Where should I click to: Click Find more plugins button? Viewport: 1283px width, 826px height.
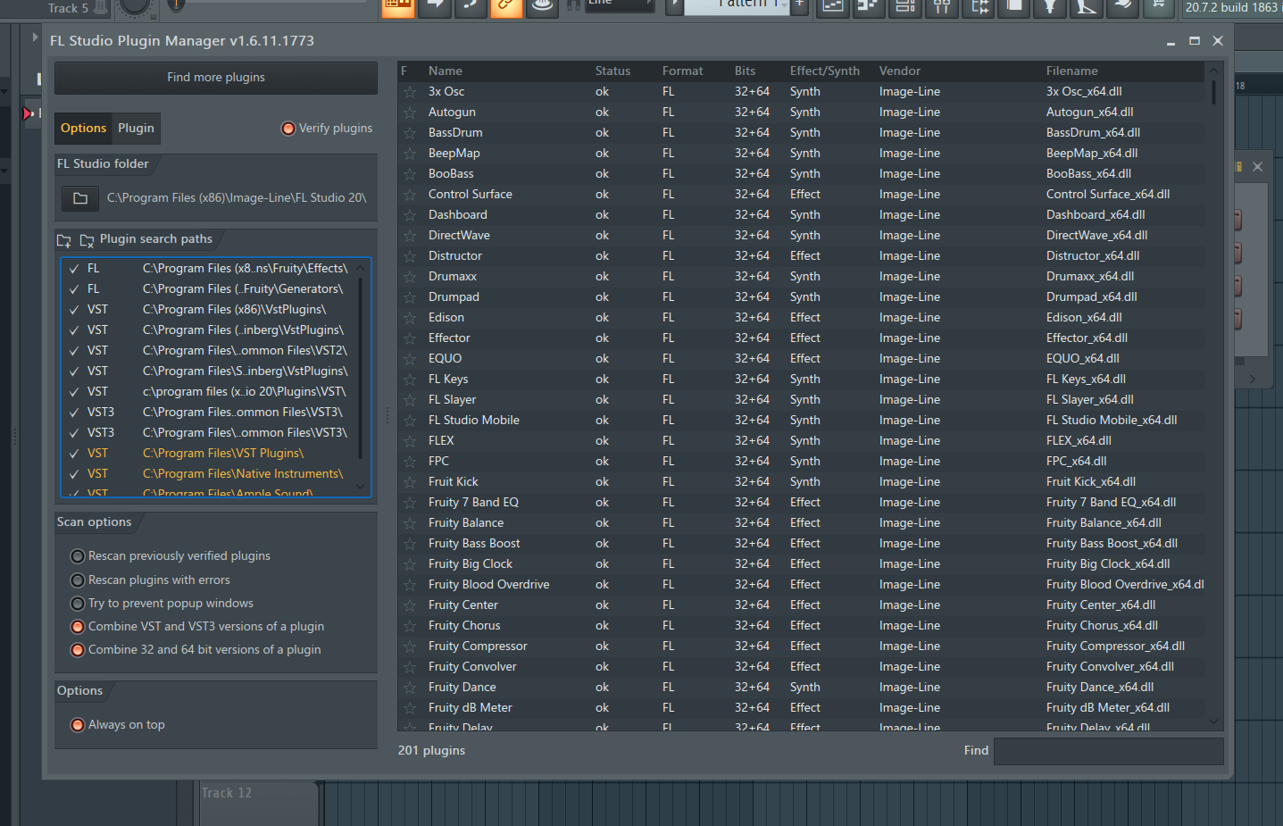coord(216,78)
